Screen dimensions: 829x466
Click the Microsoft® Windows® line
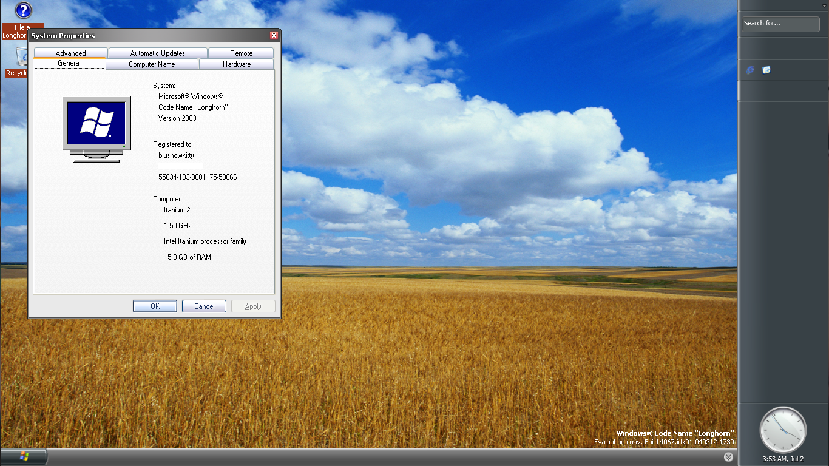coord(191,96)
